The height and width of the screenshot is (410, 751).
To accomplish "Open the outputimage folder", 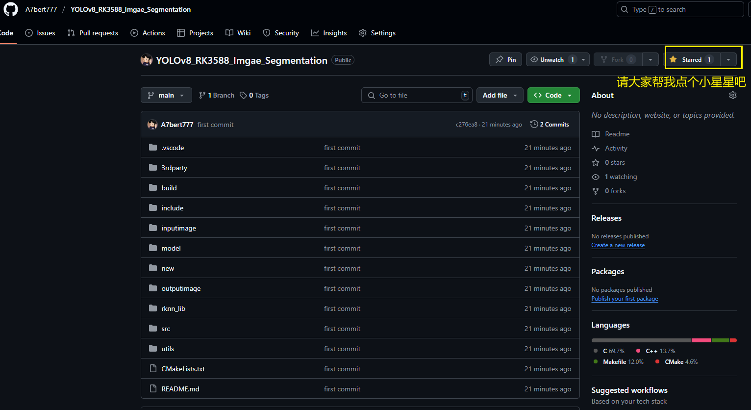I will (181, 288).
